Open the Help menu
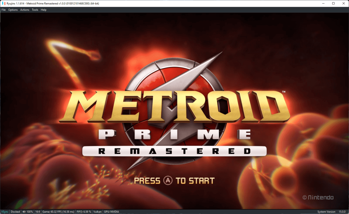The width and height of the screenshot is (349, 214). 43,10
